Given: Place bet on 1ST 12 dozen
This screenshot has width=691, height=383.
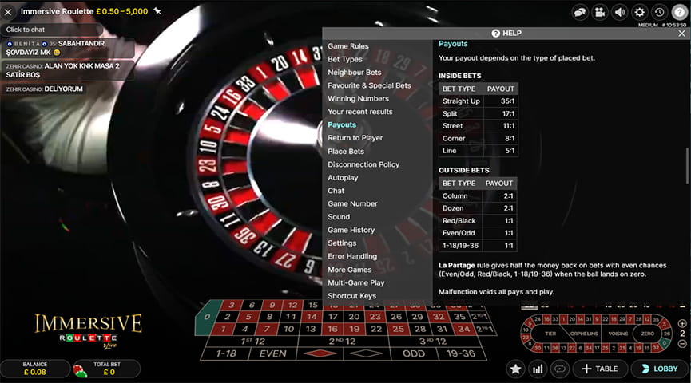Looking at the screenshot, I should click(x=252, y=342).
